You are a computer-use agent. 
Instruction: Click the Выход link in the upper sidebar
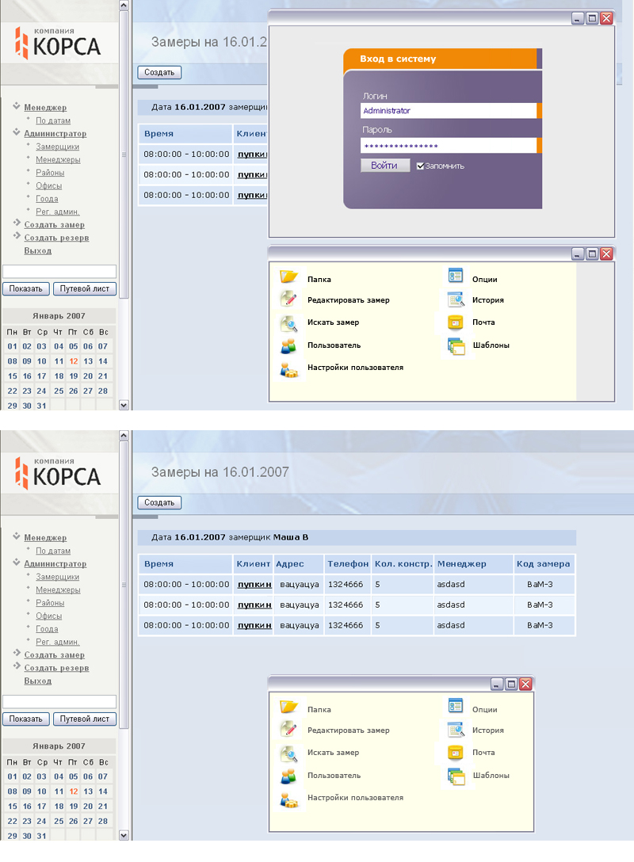[x=38, y=250]
